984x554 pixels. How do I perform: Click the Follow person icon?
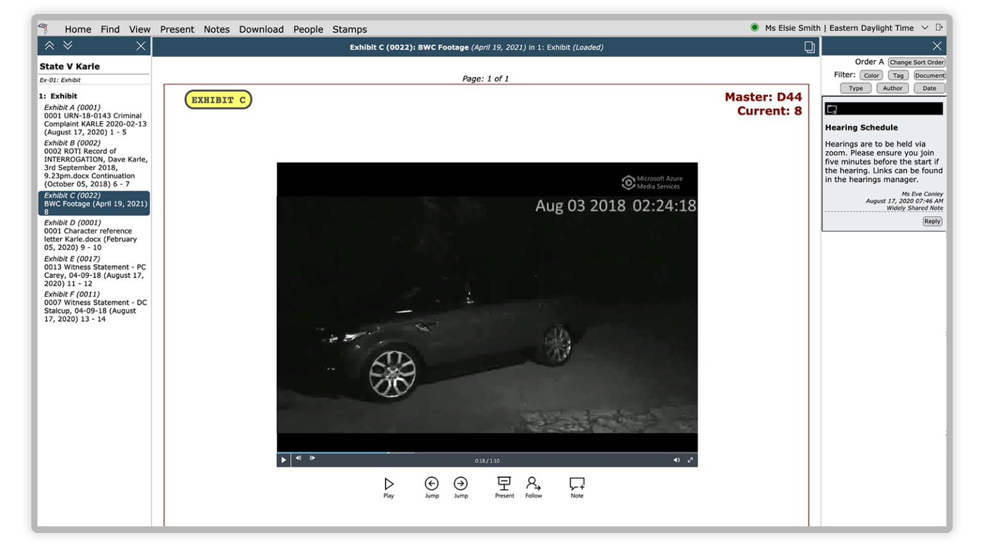[x=533, y=484]
